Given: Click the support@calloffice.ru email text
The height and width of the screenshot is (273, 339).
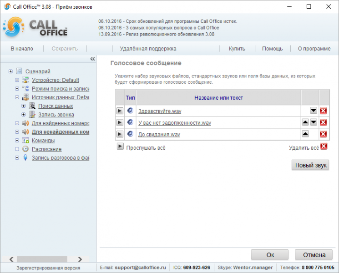Looking at the screenshot, I should (x=140, y=268).
